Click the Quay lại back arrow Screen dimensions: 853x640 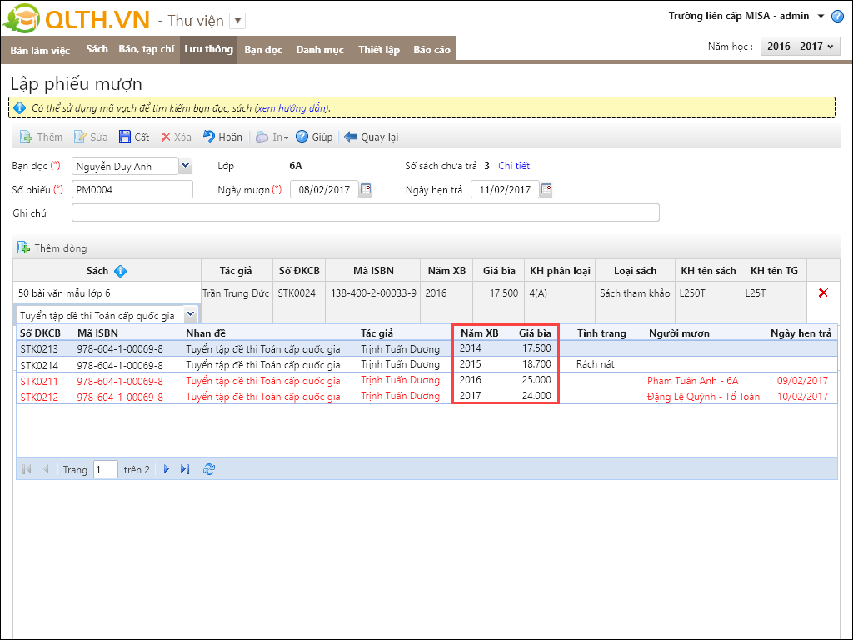click(x=351, y=137)
